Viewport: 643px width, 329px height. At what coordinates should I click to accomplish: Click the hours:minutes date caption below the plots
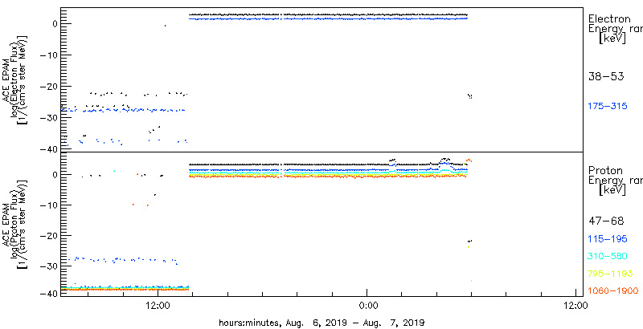pyautogui.click(x=321, y=322)
